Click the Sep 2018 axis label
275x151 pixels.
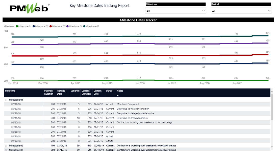237,83
